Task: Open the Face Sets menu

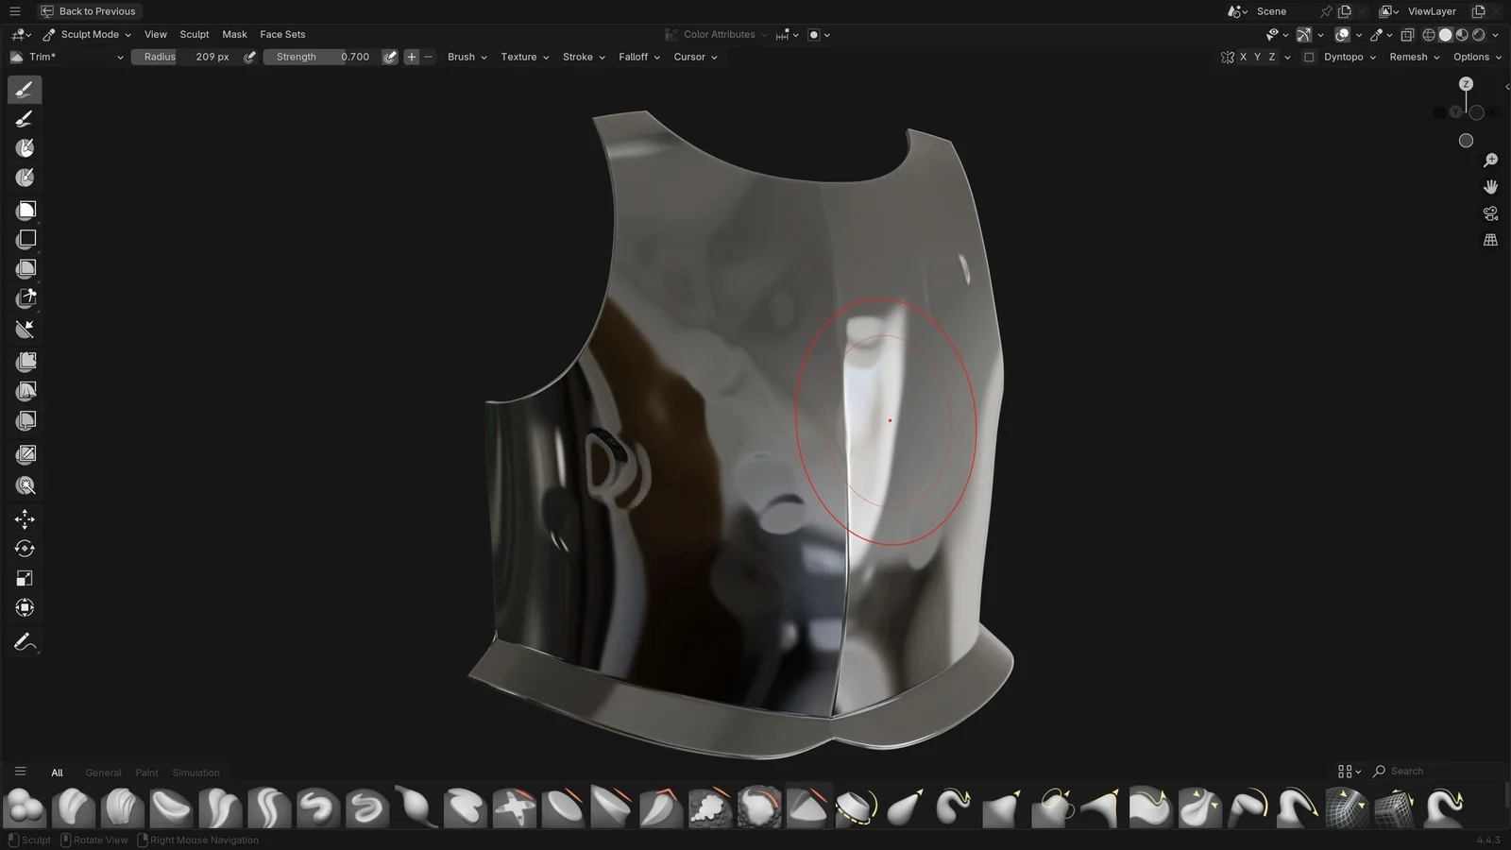Action: click(x=282, y=34)
